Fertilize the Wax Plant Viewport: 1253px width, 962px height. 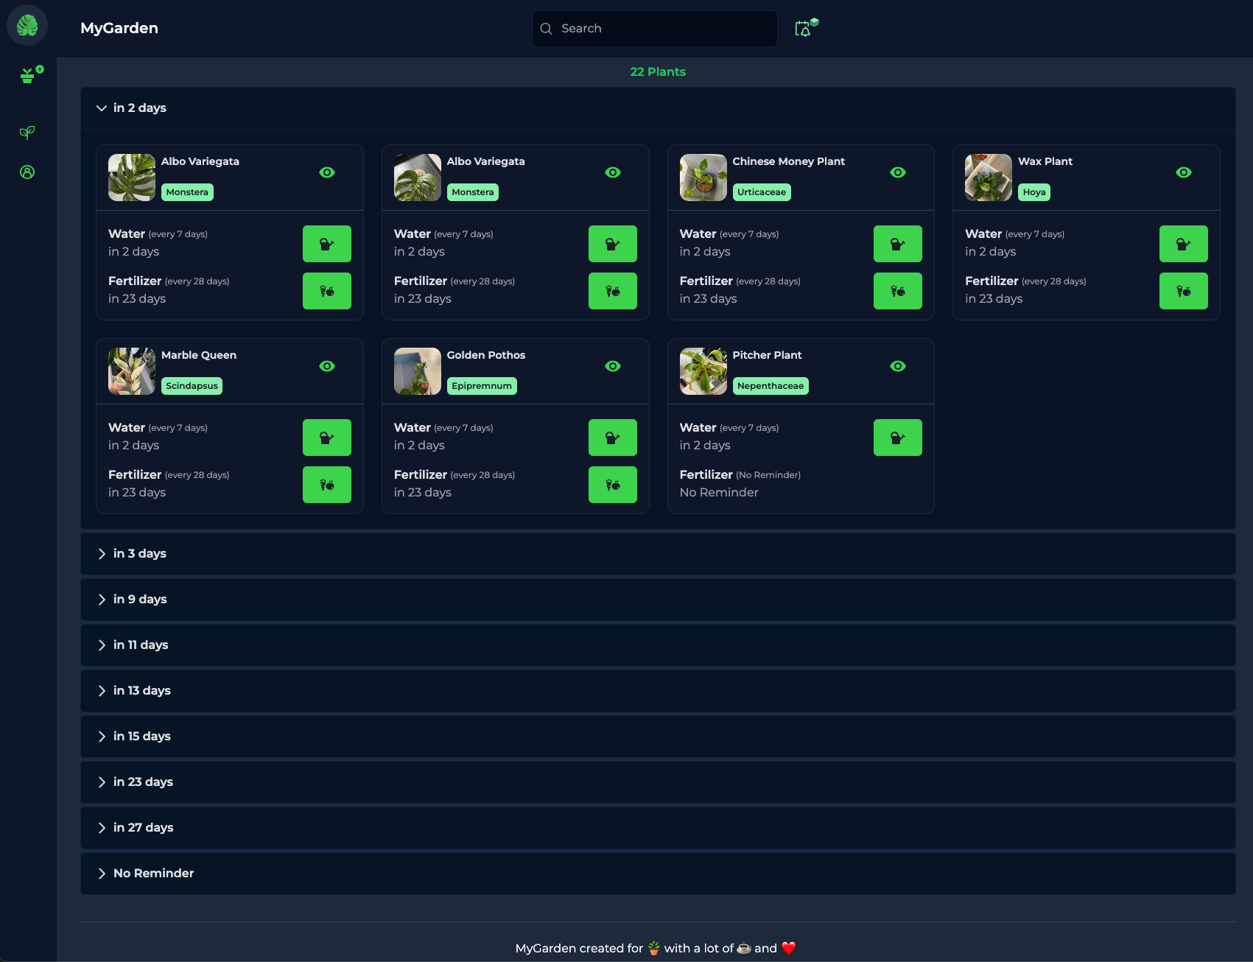[x=1183, y=291]
